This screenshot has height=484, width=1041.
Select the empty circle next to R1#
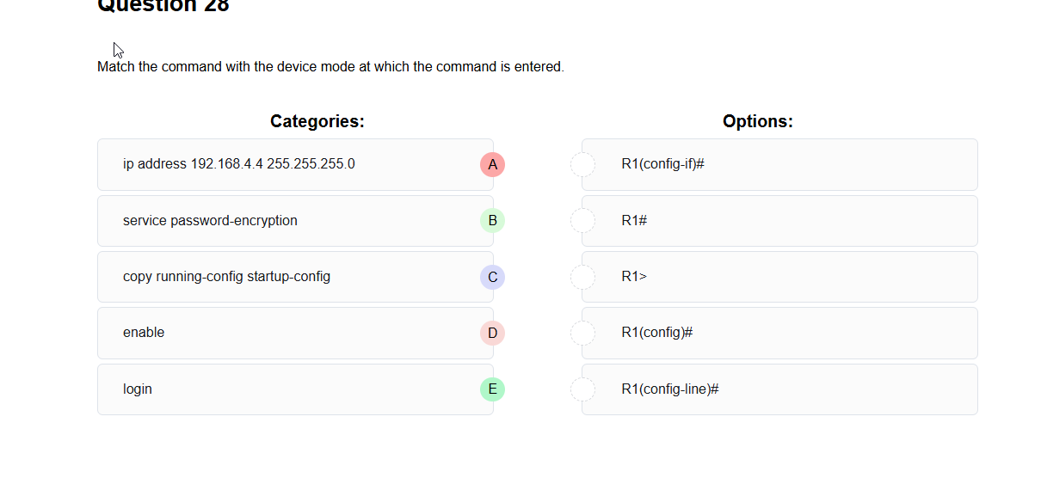click(x=582, y=221)
